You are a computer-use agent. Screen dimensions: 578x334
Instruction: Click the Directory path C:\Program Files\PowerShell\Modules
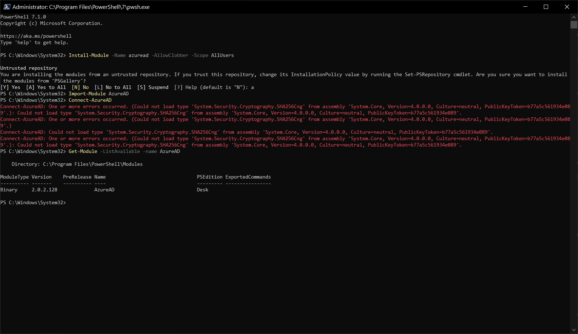click(93, 164)
